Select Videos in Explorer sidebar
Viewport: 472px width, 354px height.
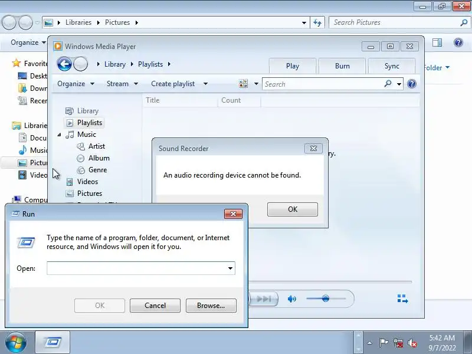pyautogui.click(x=32, y=175)
